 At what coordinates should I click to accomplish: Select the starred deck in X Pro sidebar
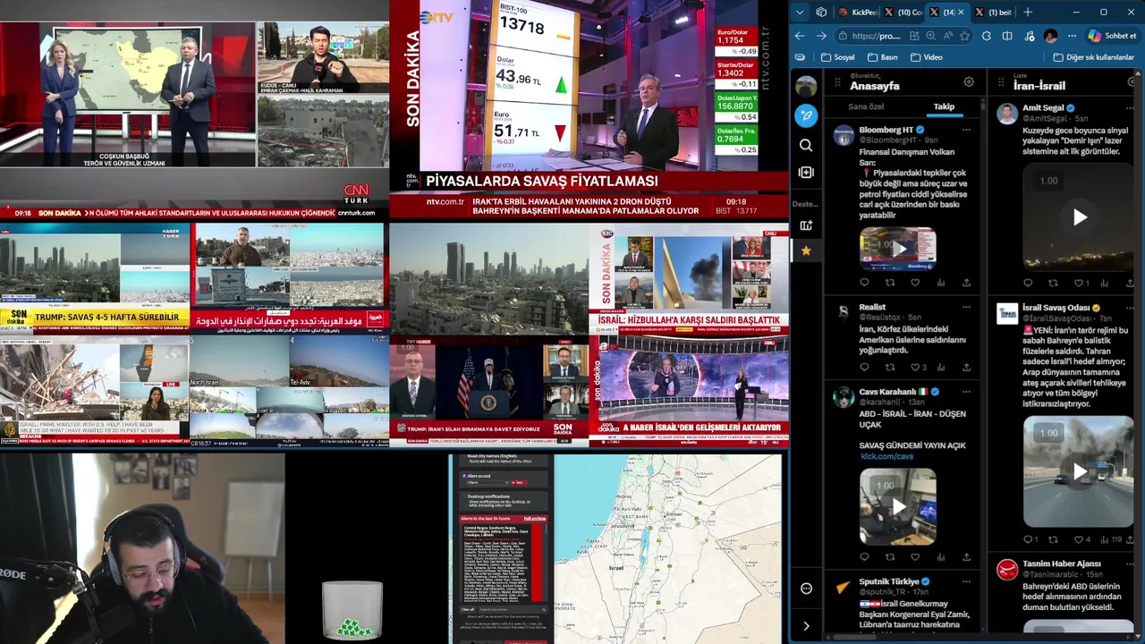click(x=806, y=251)
